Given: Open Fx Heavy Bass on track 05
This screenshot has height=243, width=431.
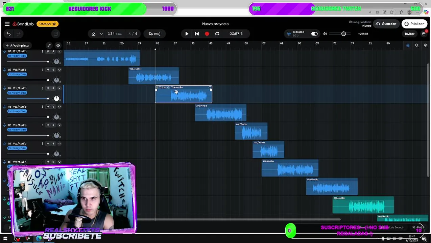Looking at the screenshot, I should tap(17, 111).
